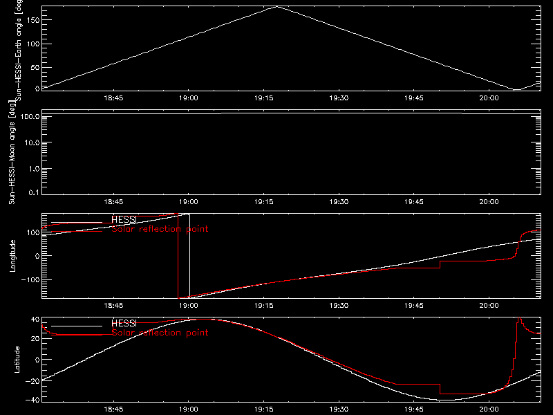The width and height of the screenshot is (553, 415).
Task: Click white HESSI legend line in Longitude plot
Action: coord(77,222)
